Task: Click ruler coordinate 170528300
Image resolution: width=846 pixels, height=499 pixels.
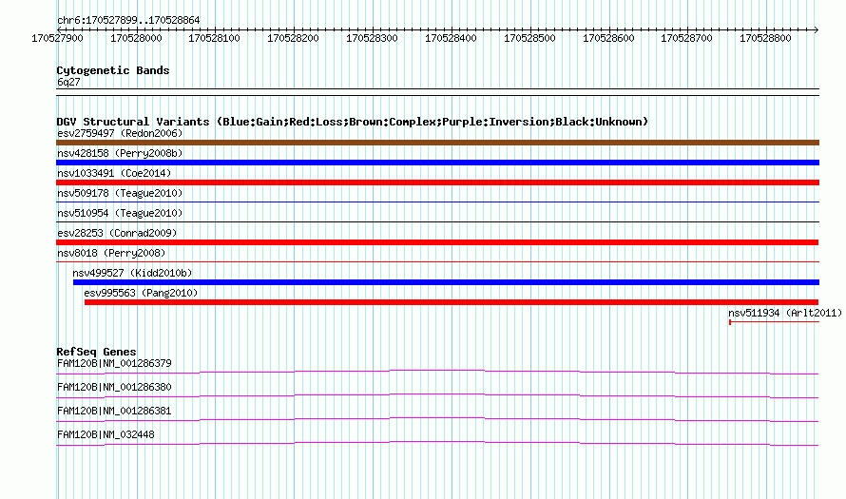Action: point(372,38)
